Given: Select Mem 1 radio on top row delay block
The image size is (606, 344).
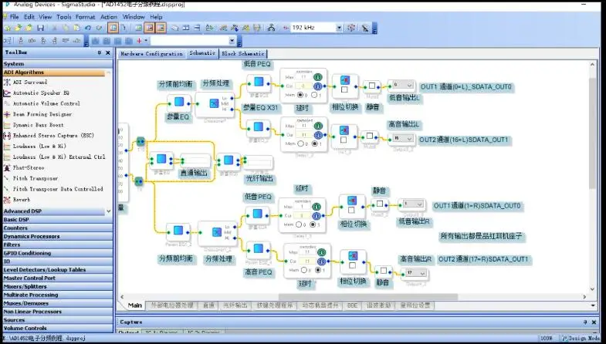Looking at the screenshot, I should [x=314, y=95].
